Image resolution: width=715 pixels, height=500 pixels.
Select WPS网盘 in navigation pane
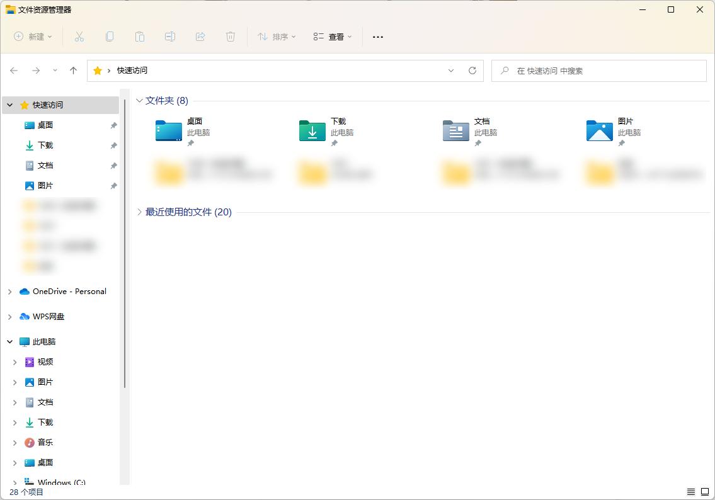coord(49,317)
